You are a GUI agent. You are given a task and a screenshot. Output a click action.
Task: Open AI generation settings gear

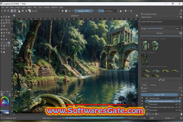point(181,17)
